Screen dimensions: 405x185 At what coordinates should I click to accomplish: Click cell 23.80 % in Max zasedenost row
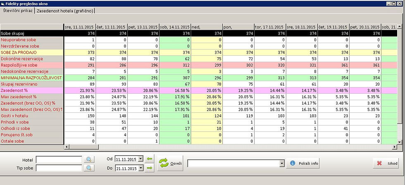(x=79, y=97)
